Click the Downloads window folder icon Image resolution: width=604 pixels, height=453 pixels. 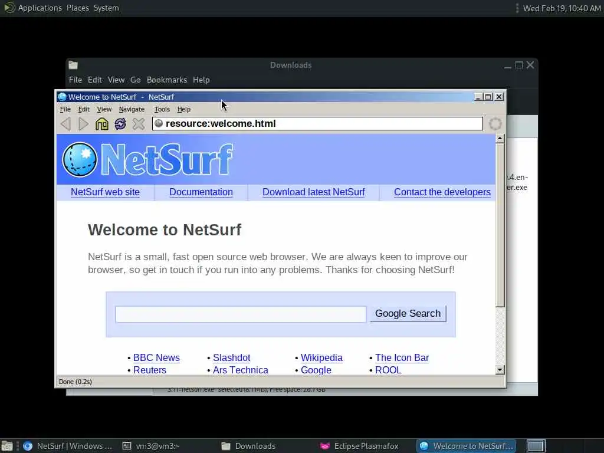pyautogui.click(x=73, y=65)
